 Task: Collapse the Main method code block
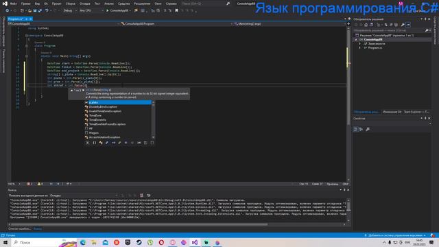pos(27,56)
